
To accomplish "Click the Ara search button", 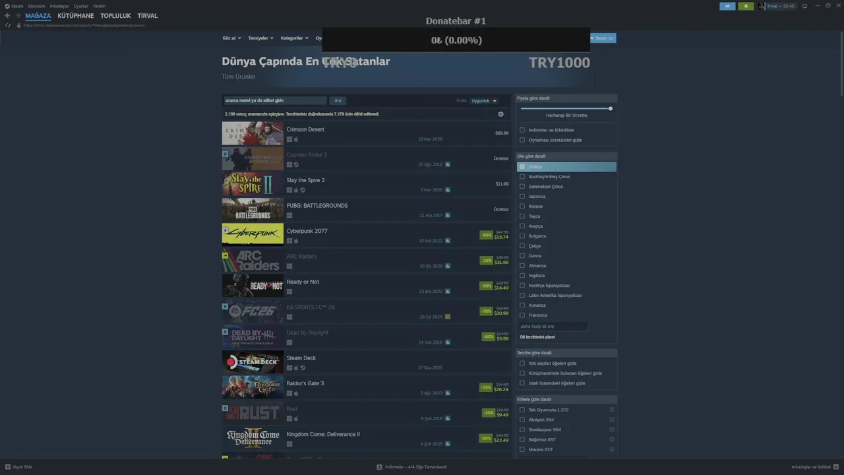I will coord(338,101).
